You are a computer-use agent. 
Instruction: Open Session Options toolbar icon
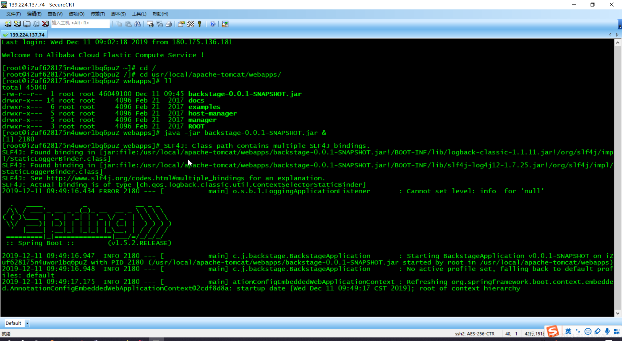[181, 24]
